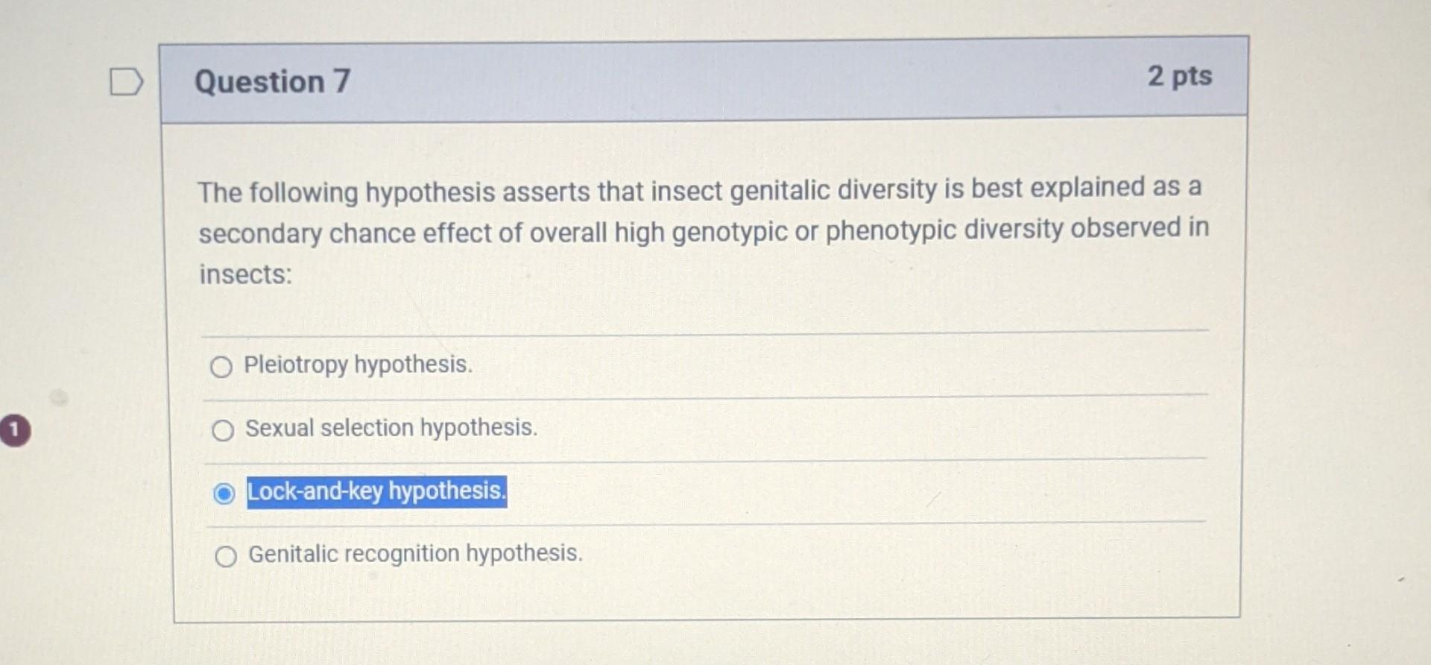Viewport: 1431px width, 665px height.
Task: Click the highlighted 'Lock-and-key hypothesis' answer text
Action: click(x=375, y=493)
